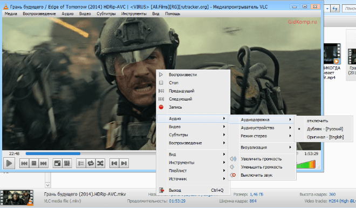Image resolution: width=356 pixels, height=208 pixels.
Task: Adjust the VLC volume slider
Action: pos(306,164)
